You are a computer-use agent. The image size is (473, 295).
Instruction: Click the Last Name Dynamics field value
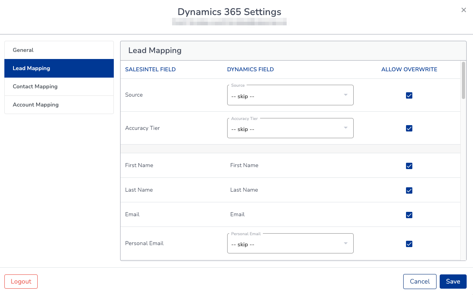(x=244, y=190)
